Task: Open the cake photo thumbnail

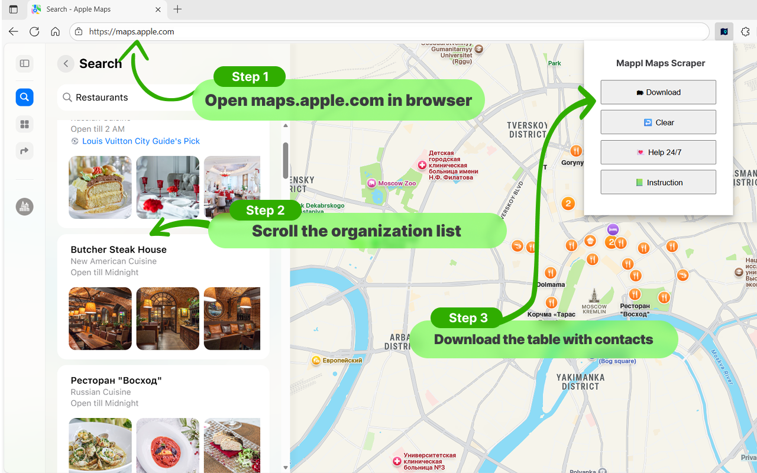Action: click(101, 187)
